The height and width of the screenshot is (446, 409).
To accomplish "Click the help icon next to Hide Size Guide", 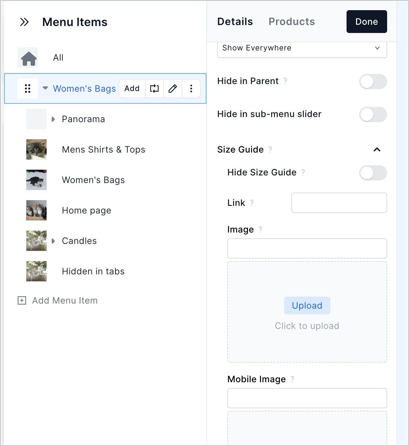I will 303,172.
